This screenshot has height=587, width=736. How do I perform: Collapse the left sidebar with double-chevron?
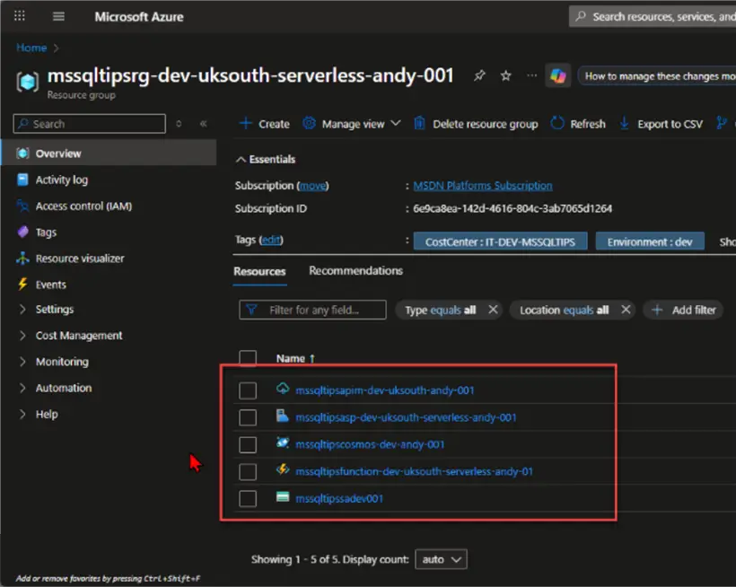point(203,124)
